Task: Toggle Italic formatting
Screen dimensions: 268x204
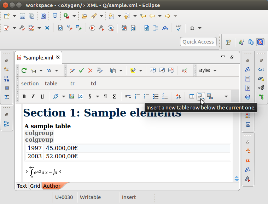Action: tap(33, 97)
